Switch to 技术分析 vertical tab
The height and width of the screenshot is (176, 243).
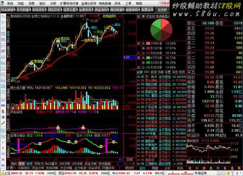point(8,37)
